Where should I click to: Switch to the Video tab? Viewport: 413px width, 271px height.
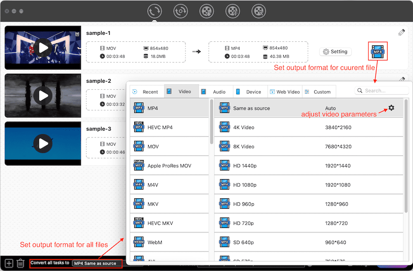181,91
